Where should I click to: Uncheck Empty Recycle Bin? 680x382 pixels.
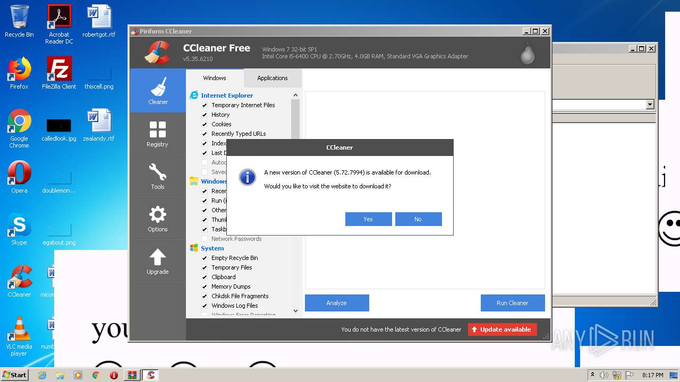[205, 258]
